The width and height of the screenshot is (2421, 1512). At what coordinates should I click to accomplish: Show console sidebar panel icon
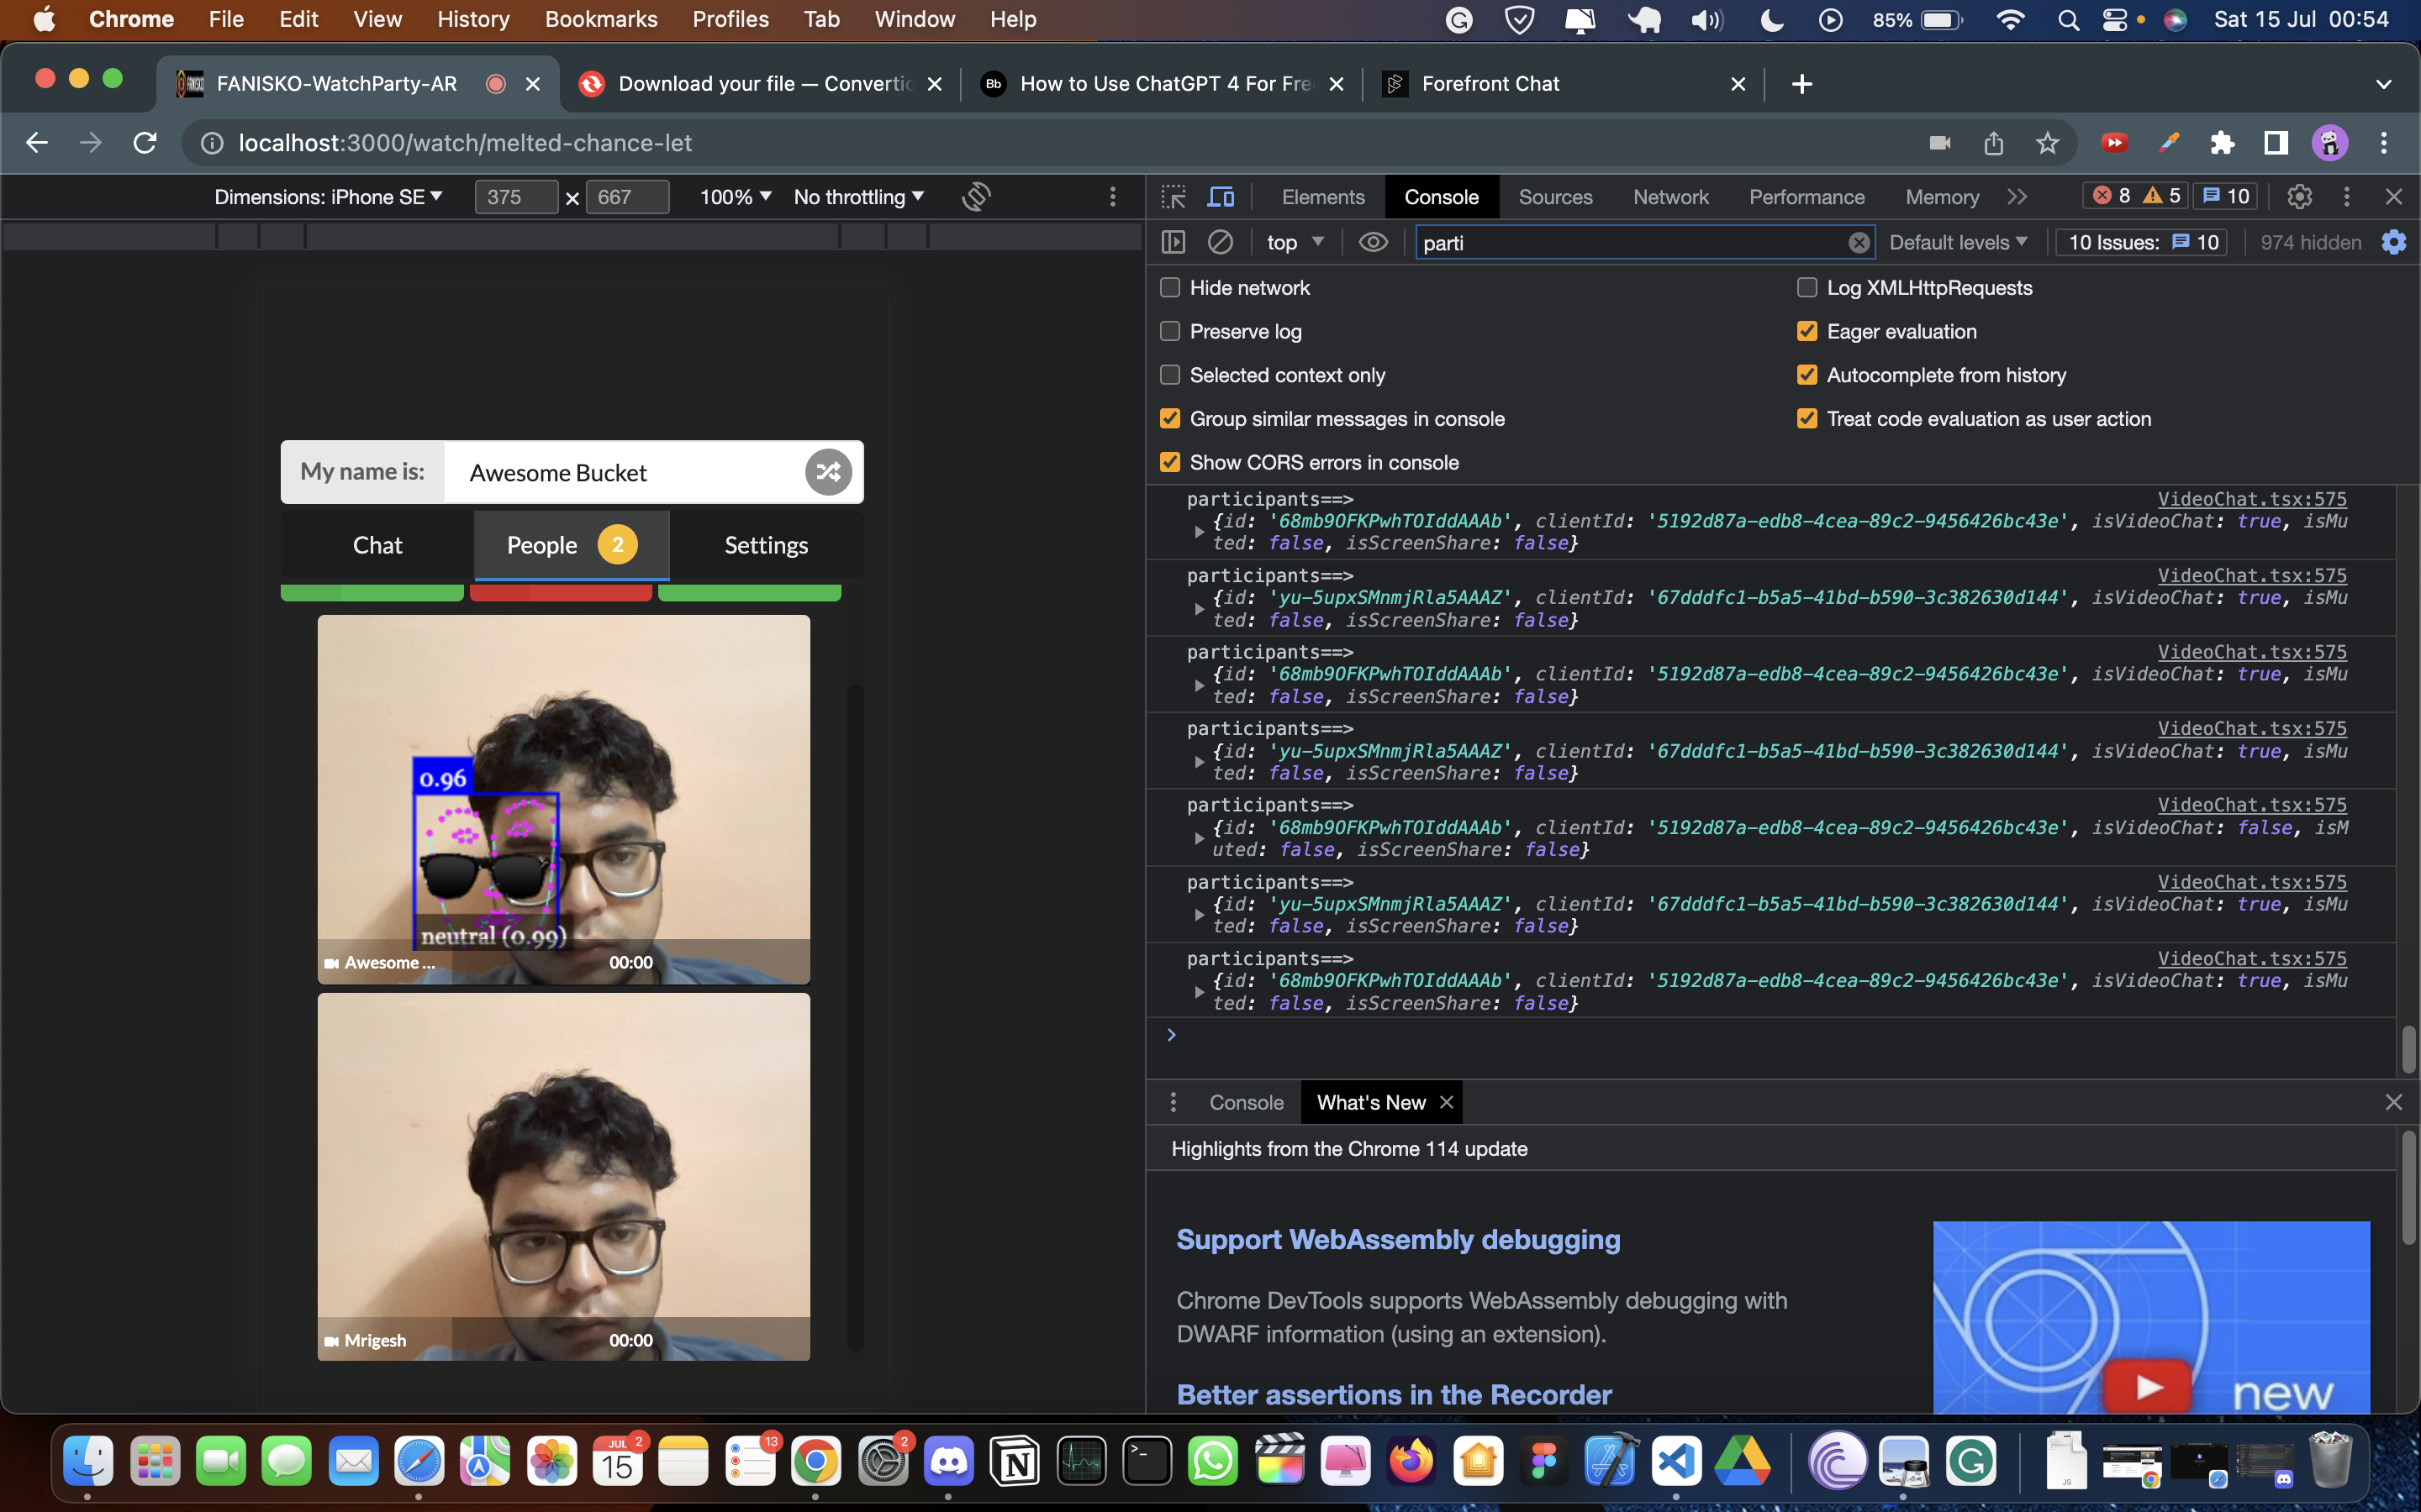tap(1173, 242)
